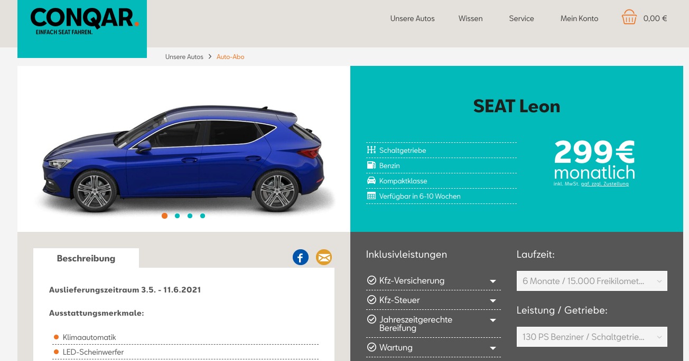The image size is (689, 361).
Task: Open Mein Konto menu
Action: tap(580, 18)
